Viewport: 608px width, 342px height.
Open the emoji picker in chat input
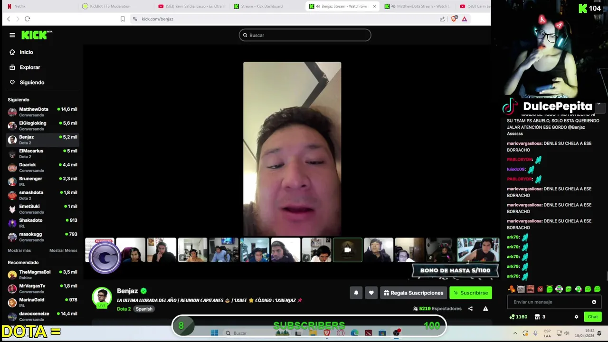pos(594,302)
